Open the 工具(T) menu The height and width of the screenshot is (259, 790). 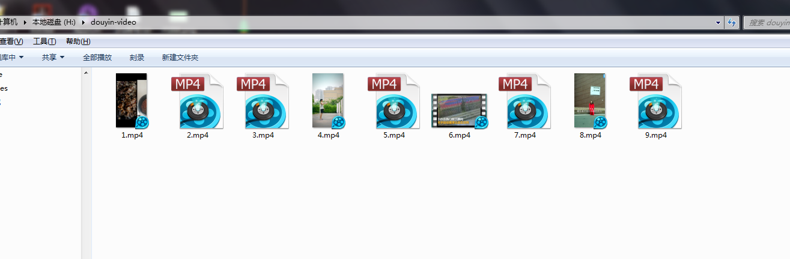tap(44, 41)
